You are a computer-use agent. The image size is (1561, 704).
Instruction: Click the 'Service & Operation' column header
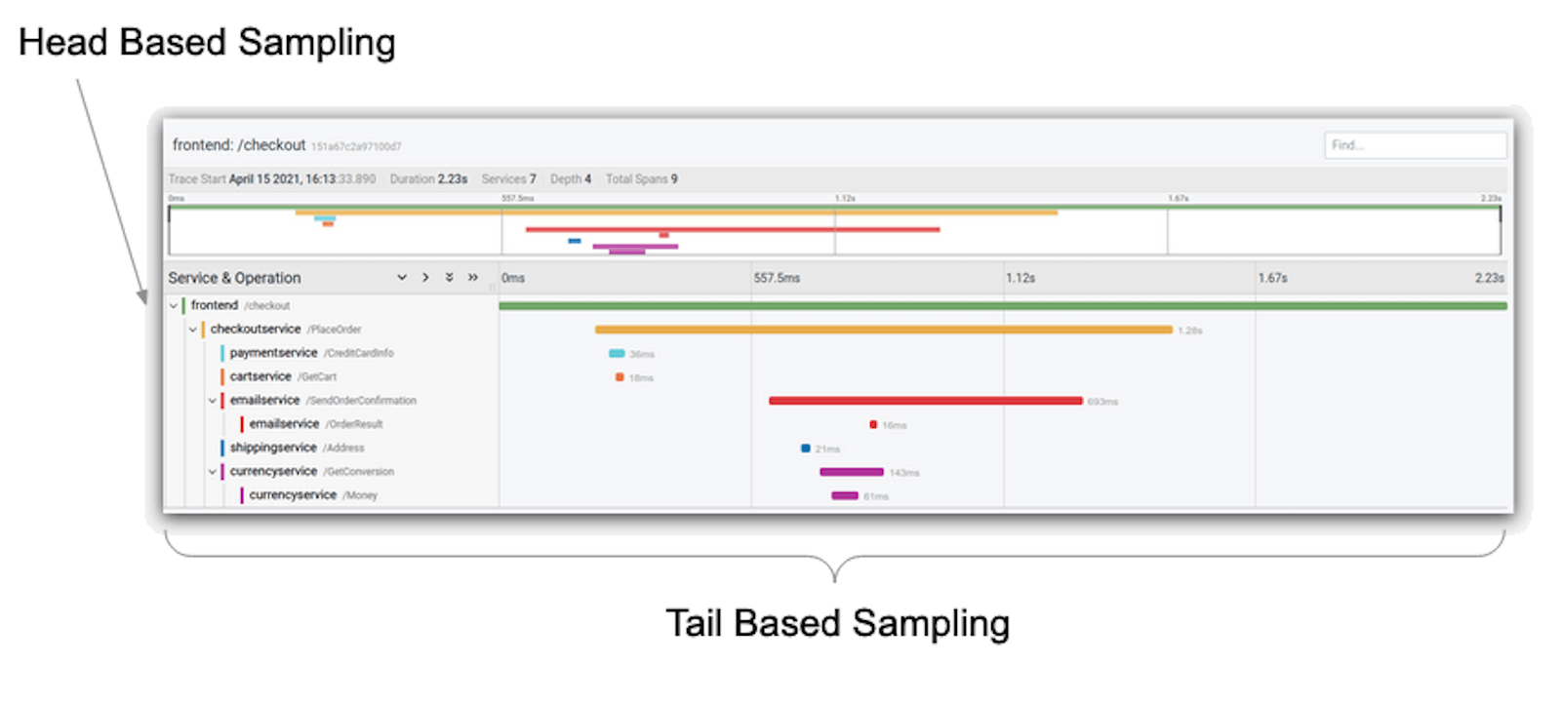234,278
